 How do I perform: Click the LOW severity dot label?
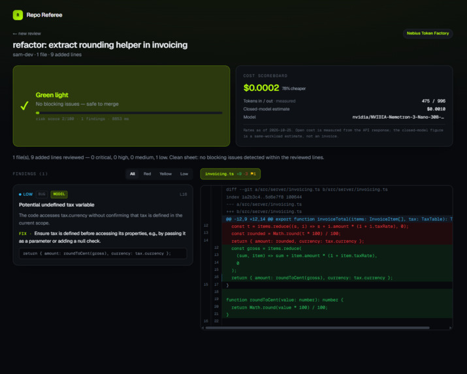point(26,195)
